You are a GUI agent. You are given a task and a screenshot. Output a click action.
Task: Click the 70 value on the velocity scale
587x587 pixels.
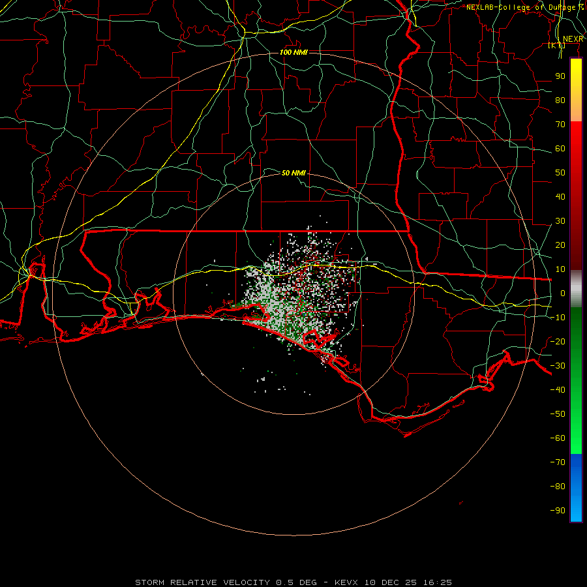(560, 125)
